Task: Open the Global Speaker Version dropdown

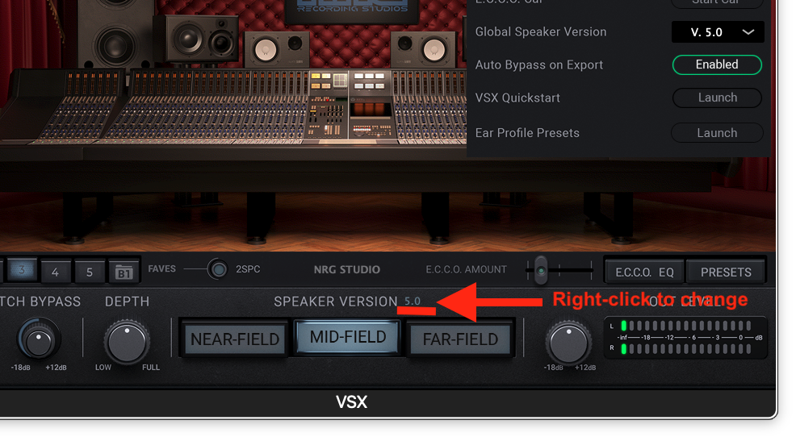Action: click(x=718, y=32)
